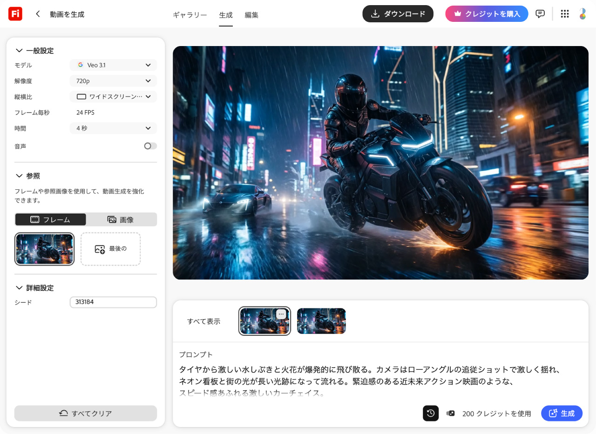Select the 画像 reference tab
This screenshot has width=596, height=434.
pyautogui.click(x=121, y=220)
